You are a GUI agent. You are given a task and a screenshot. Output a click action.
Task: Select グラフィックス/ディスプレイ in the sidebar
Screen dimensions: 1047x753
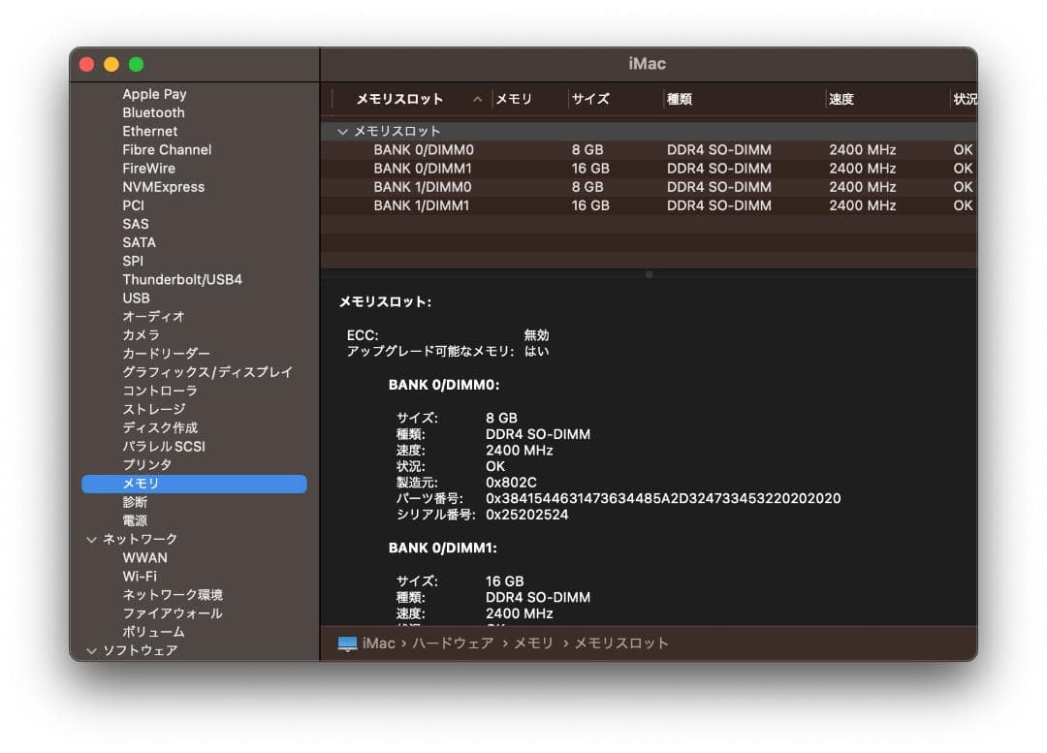(206, 372)
